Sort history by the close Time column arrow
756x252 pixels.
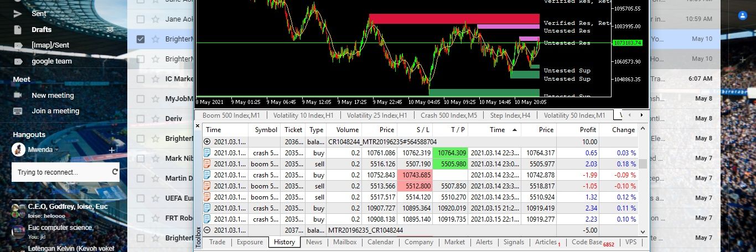(515, 130)
